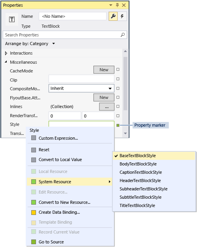Expand the Interactions category
Image resolution: width=197 pixels, height=247 pixels.
[x=6, y=53]
